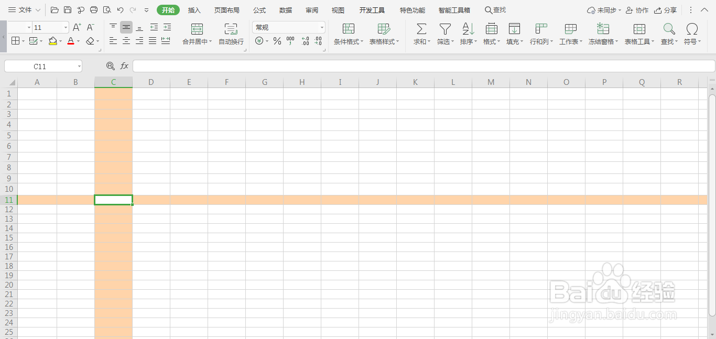Screen dimensions: 716x339
Task: Switch to the 插入 tab
Action: (x=194, y=10)
